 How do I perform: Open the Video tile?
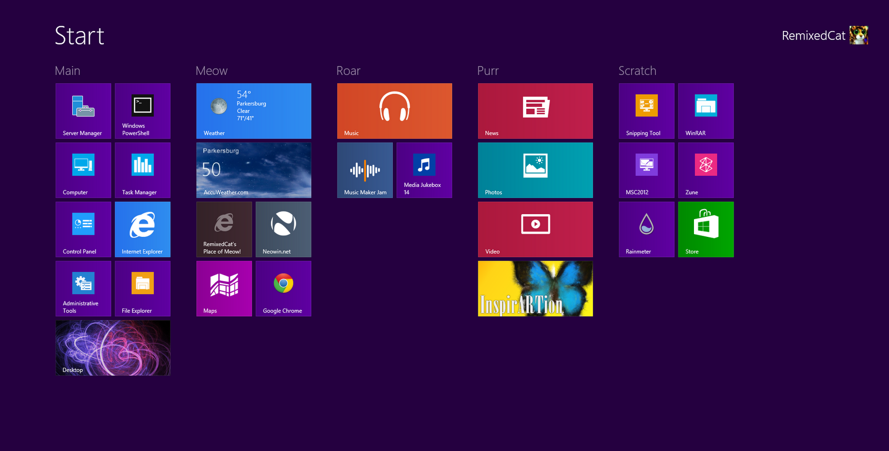coord(535,229)
